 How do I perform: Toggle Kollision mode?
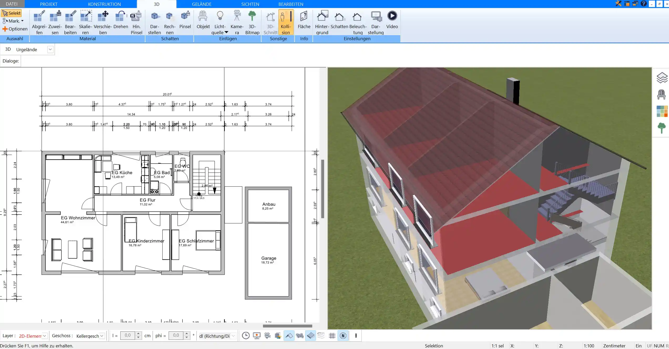coord(286,23)
